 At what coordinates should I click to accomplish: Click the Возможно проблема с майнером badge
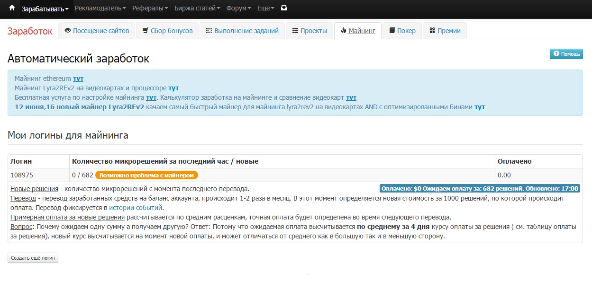click(x=146, y=175)
